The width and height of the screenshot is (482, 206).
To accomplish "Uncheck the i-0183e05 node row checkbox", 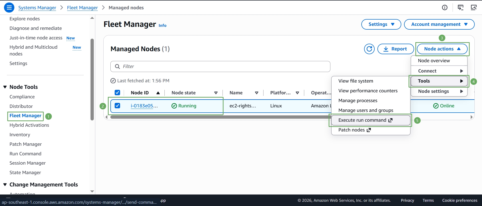I will click(117, 106).
